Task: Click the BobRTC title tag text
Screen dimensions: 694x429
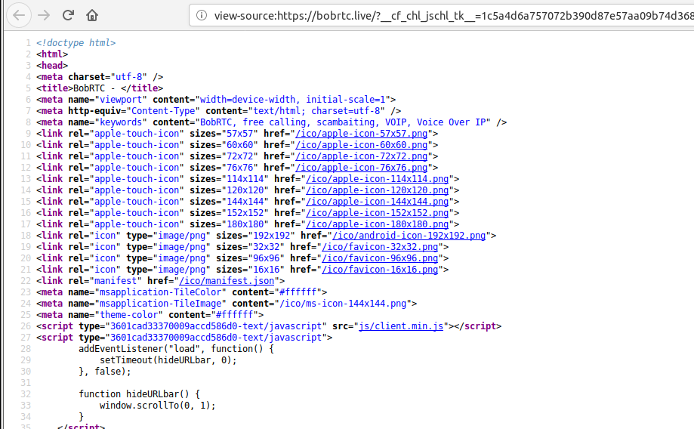Action: 100,88
